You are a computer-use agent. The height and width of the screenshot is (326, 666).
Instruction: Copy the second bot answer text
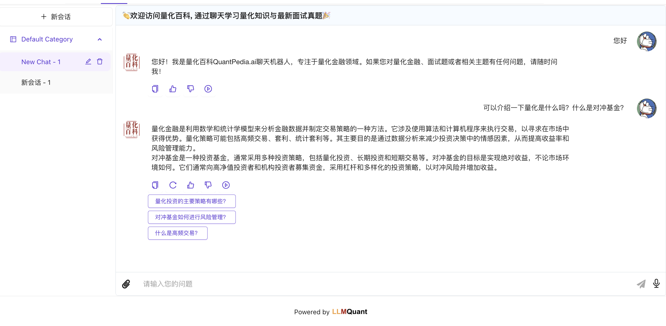[x=155, y=185]
